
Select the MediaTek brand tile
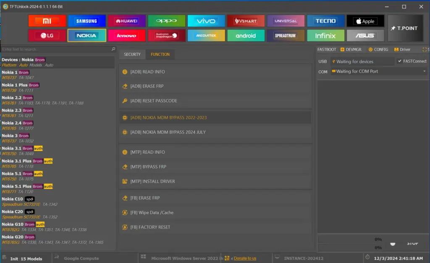pyautogui.click(x=206, y=36)
